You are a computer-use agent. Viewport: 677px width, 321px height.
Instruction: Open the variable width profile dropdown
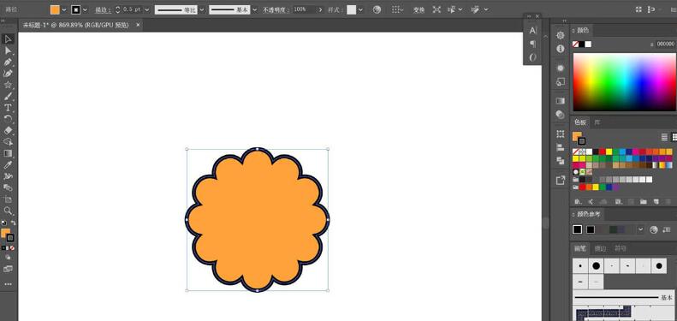[202, 9]
